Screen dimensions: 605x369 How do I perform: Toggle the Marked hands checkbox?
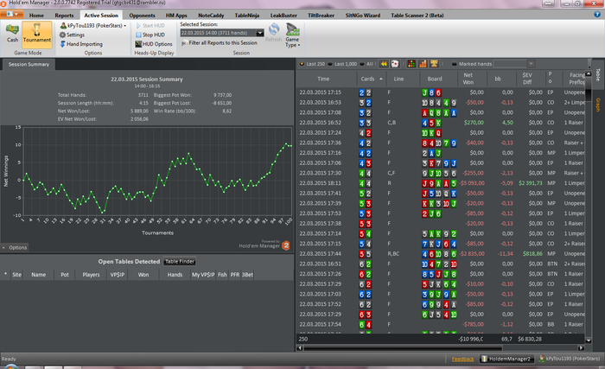click(455, 64)
